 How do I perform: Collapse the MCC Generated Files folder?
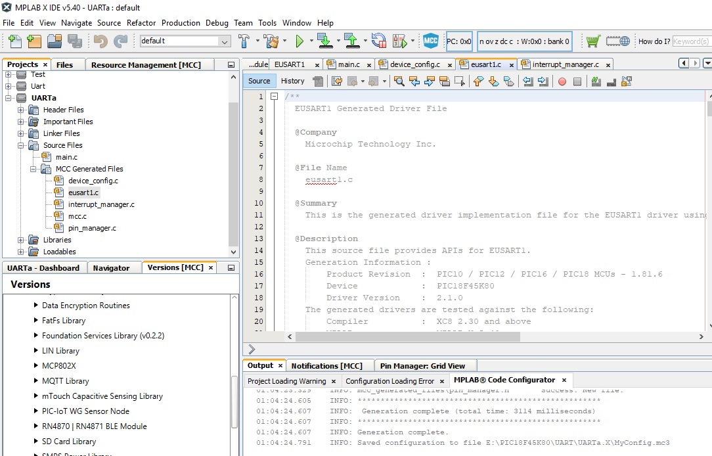33,169
